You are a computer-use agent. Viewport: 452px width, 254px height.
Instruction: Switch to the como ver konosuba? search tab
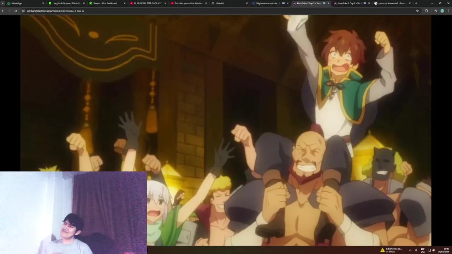coord(393,3)
